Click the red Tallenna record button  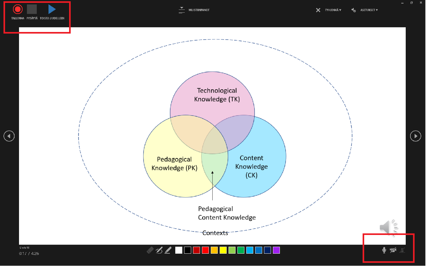[18, 9]
